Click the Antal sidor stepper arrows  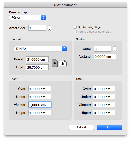point(49,28)
